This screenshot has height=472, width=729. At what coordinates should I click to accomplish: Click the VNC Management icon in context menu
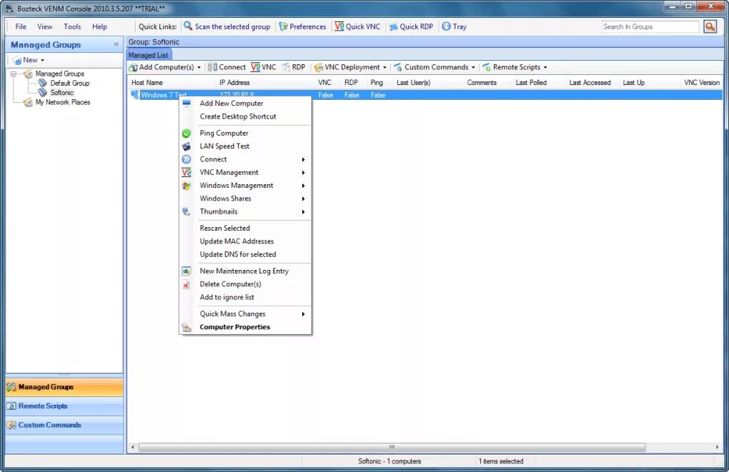coord(187,172)
